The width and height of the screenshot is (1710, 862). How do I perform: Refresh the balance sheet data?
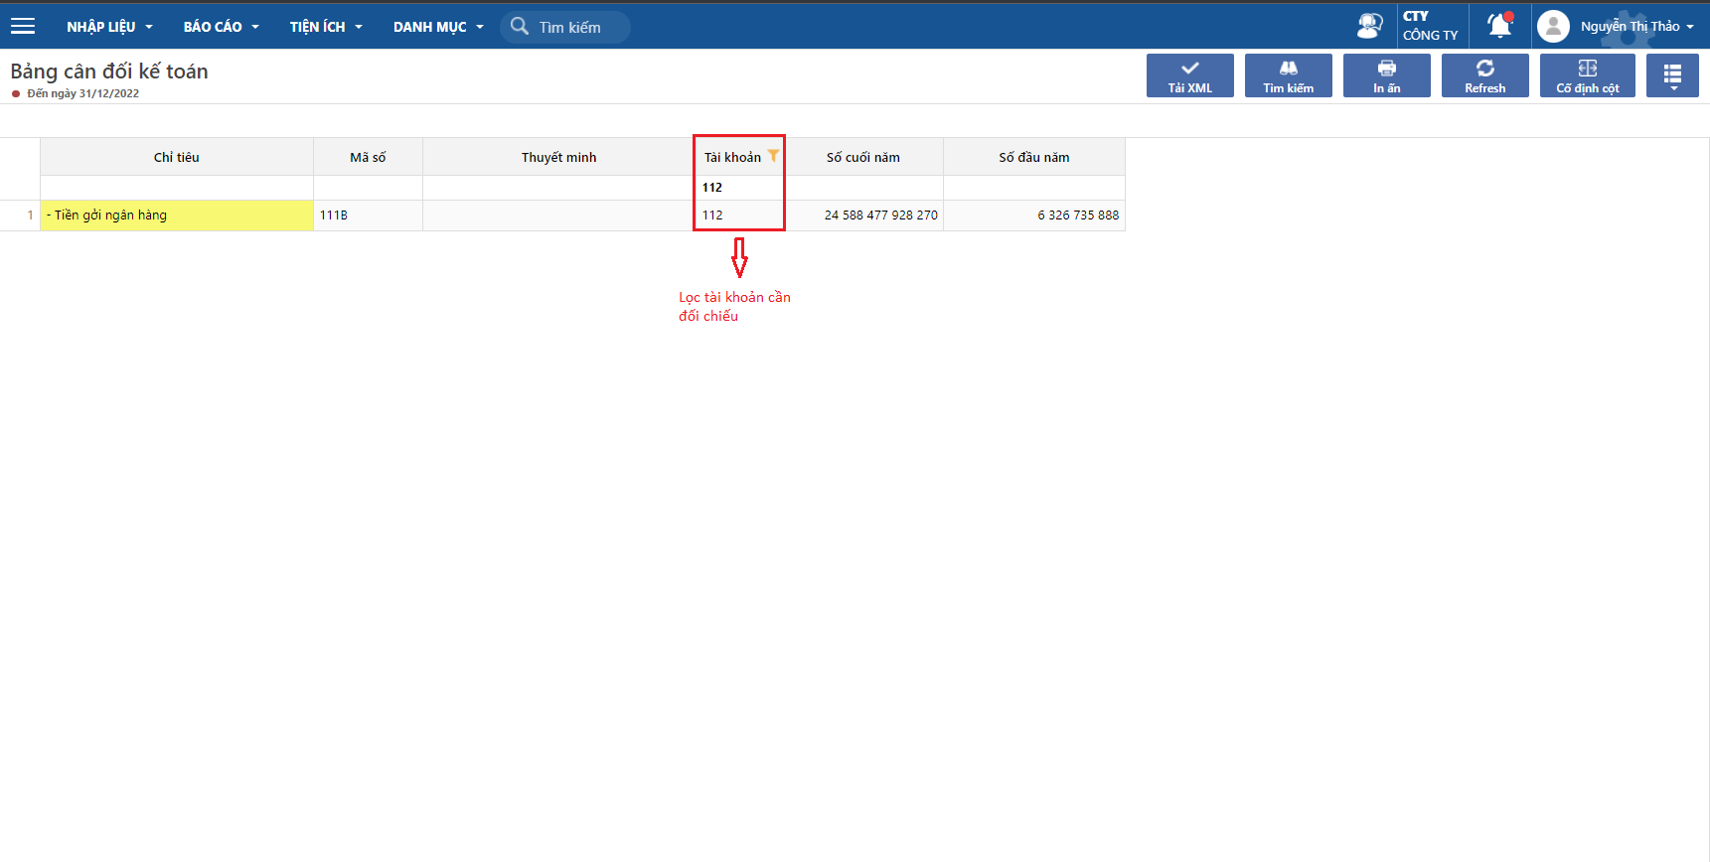(1484, 75)
